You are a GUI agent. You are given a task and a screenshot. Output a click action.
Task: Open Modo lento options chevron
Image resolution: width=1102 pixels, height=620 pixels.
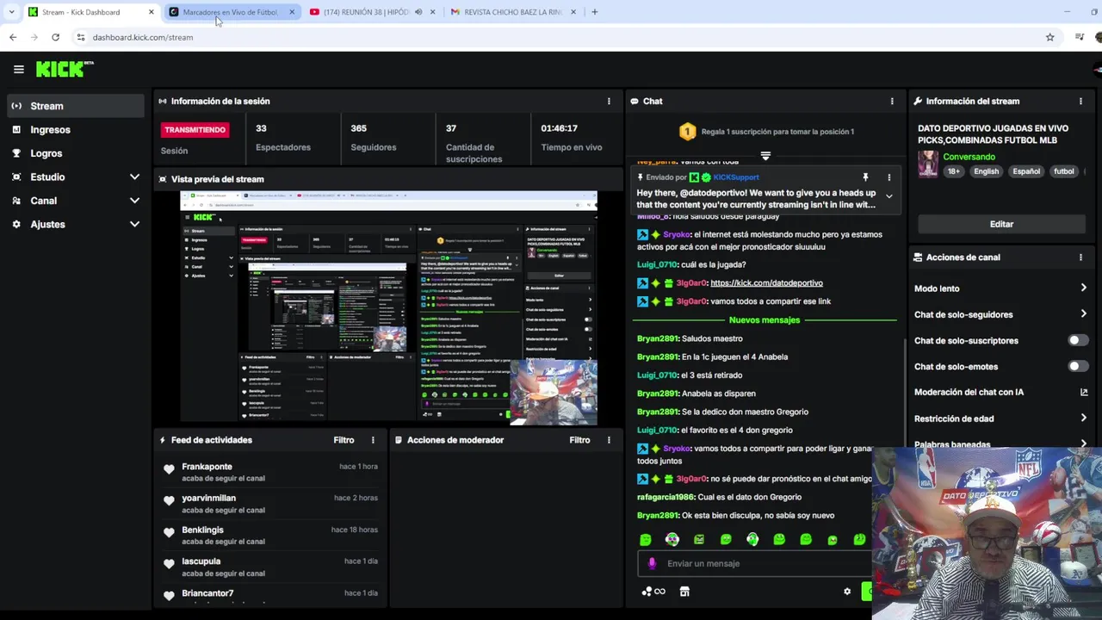pyautogui.click(x=1083, y=288)
